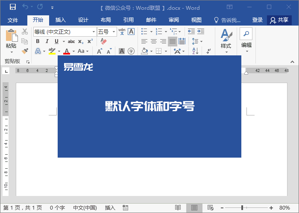This screenshot has width=299, height=213.
Task: Center align text
Action: point(154,41)
